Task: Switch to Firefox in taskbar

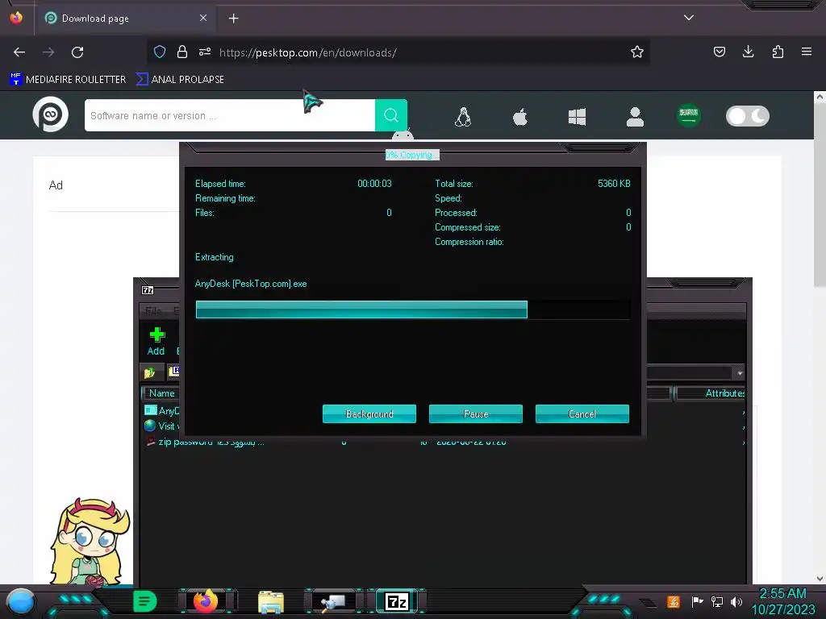Action: click(206, 601)
